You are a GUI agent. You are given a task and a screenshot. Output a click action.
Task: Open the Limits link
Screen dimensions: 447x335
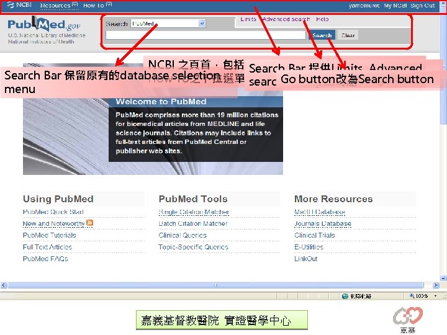[248, 19]
